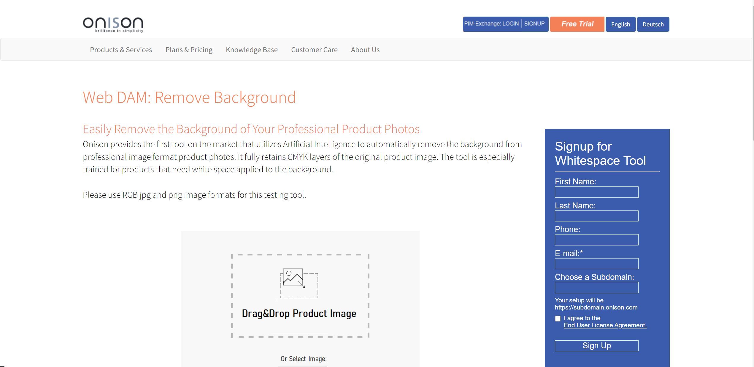Expand the About Us navigation menu
The height and width of the screenshot is (367, 754).
[365, 49]
